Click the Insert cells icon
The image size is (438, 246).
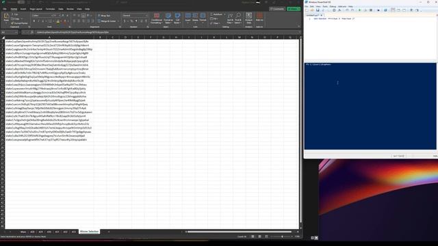(x=188, y=17)
